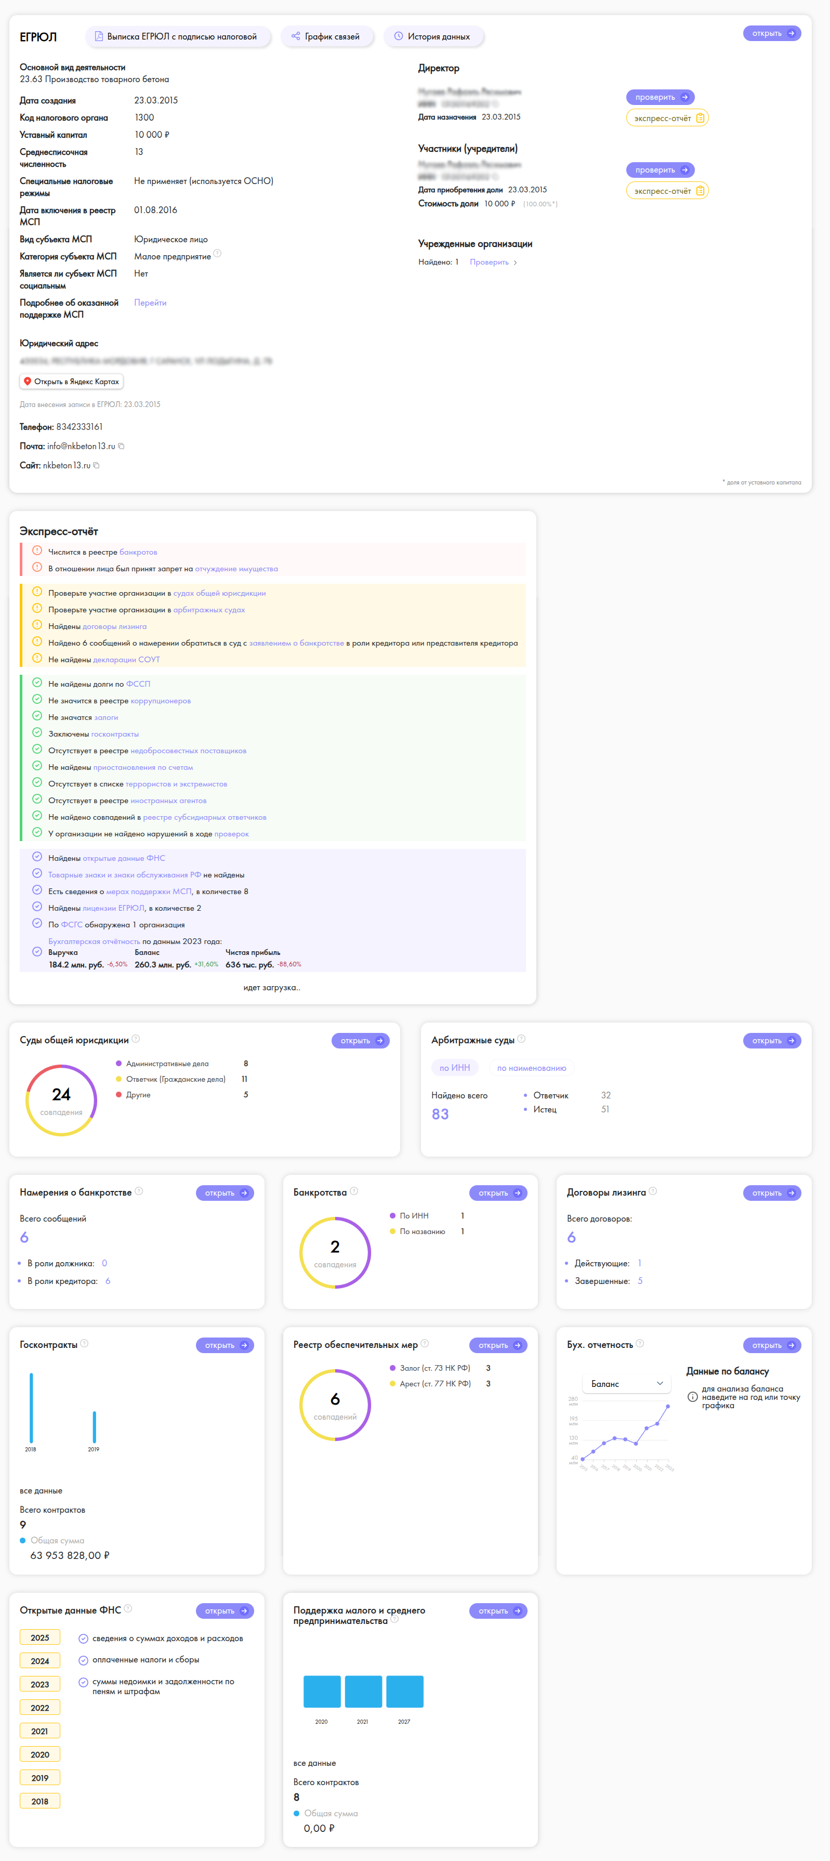Follow the Бухгалтерская отчётность link
Screen dimensions: 830x1861
pyautogui.click(x=94, y=941)
